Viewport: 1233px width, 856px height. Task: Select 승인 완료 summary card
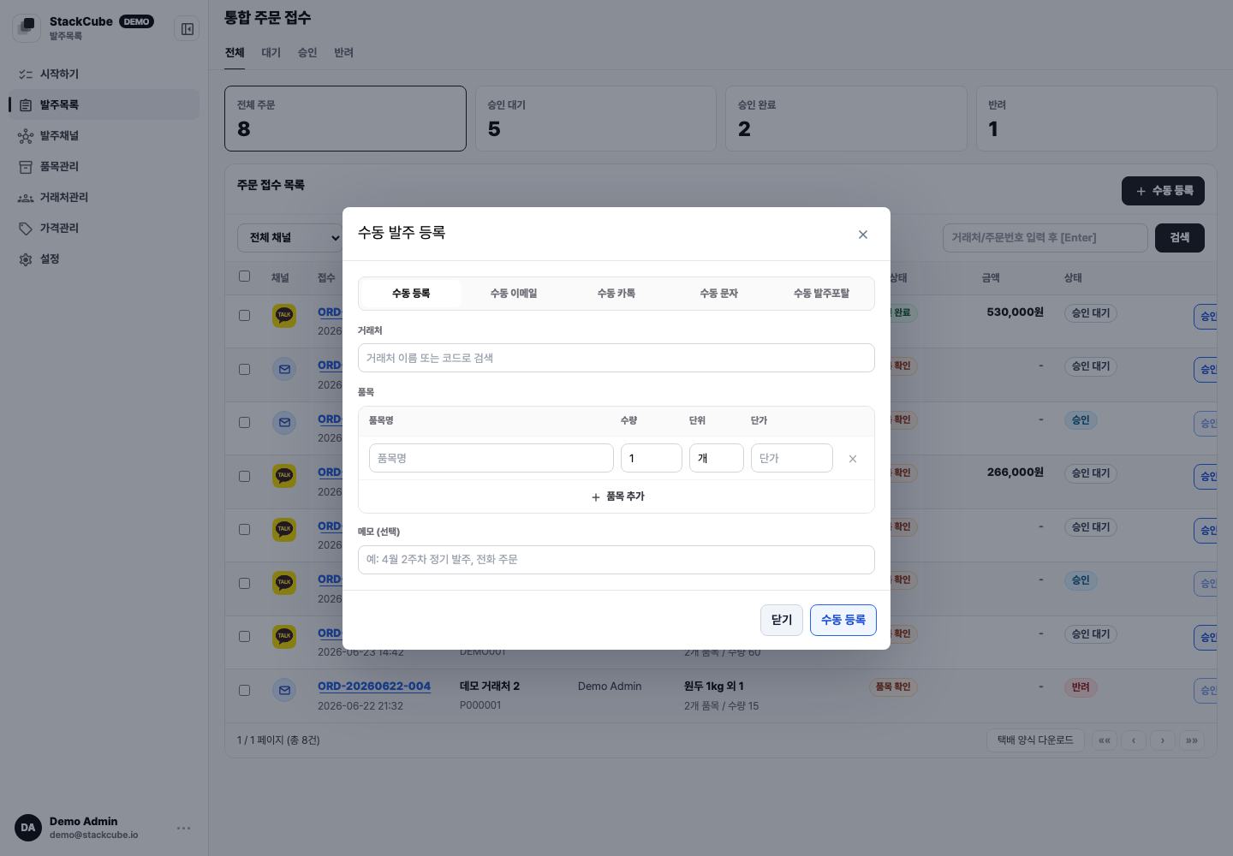tap(846, 118)
